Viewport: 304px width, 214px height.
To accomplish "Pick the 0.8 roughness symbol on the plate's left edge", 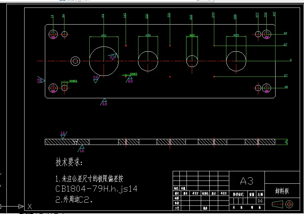I will tap(41, 80).
